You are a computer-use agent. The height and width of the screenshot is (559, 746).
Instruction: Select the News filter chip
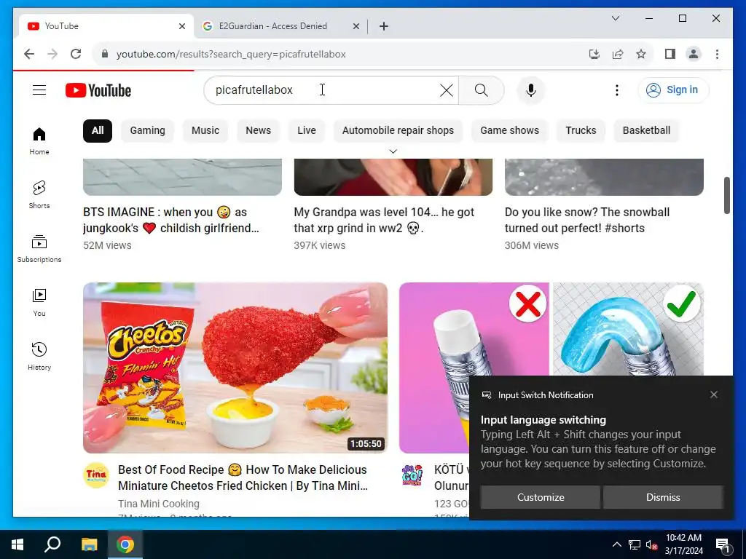point(259,131)
